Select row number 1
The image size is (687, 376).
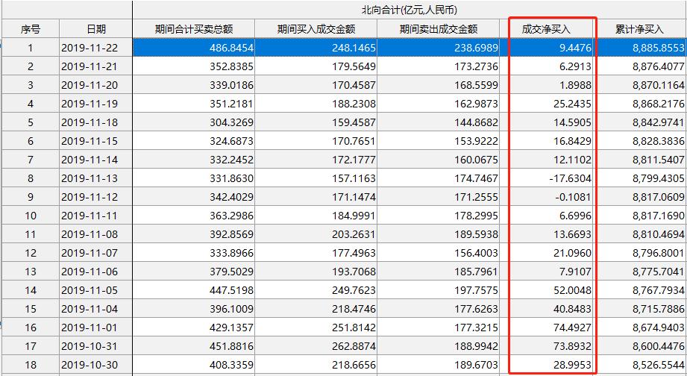click(31, 47)
